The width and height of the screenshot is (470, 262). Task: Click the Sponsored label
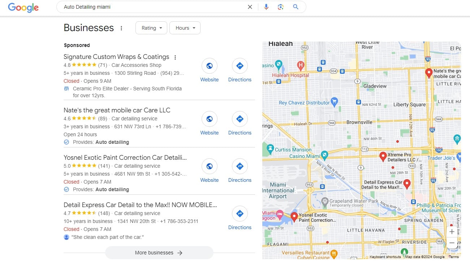tap(77, 45)
